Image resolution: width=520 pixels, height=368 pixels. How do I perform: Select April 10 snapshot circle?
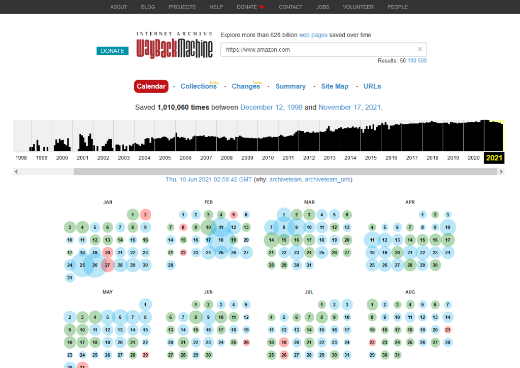pos(448,227)
